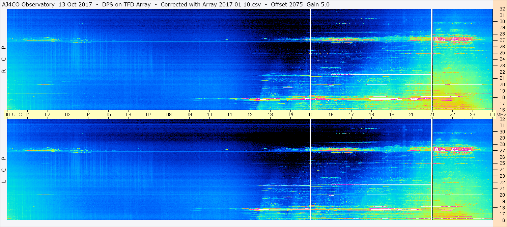Click the 27 MHz interference band in RCP spectrogram

pyautogui.click(x=250, y=40)
